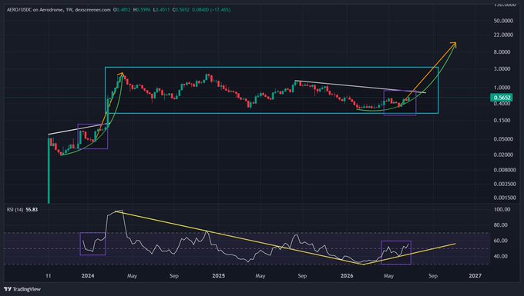The height and width of the screenshot is (296, 524).
Task: Click the 2027 label on time axis
Action: [x=475, y=276]
